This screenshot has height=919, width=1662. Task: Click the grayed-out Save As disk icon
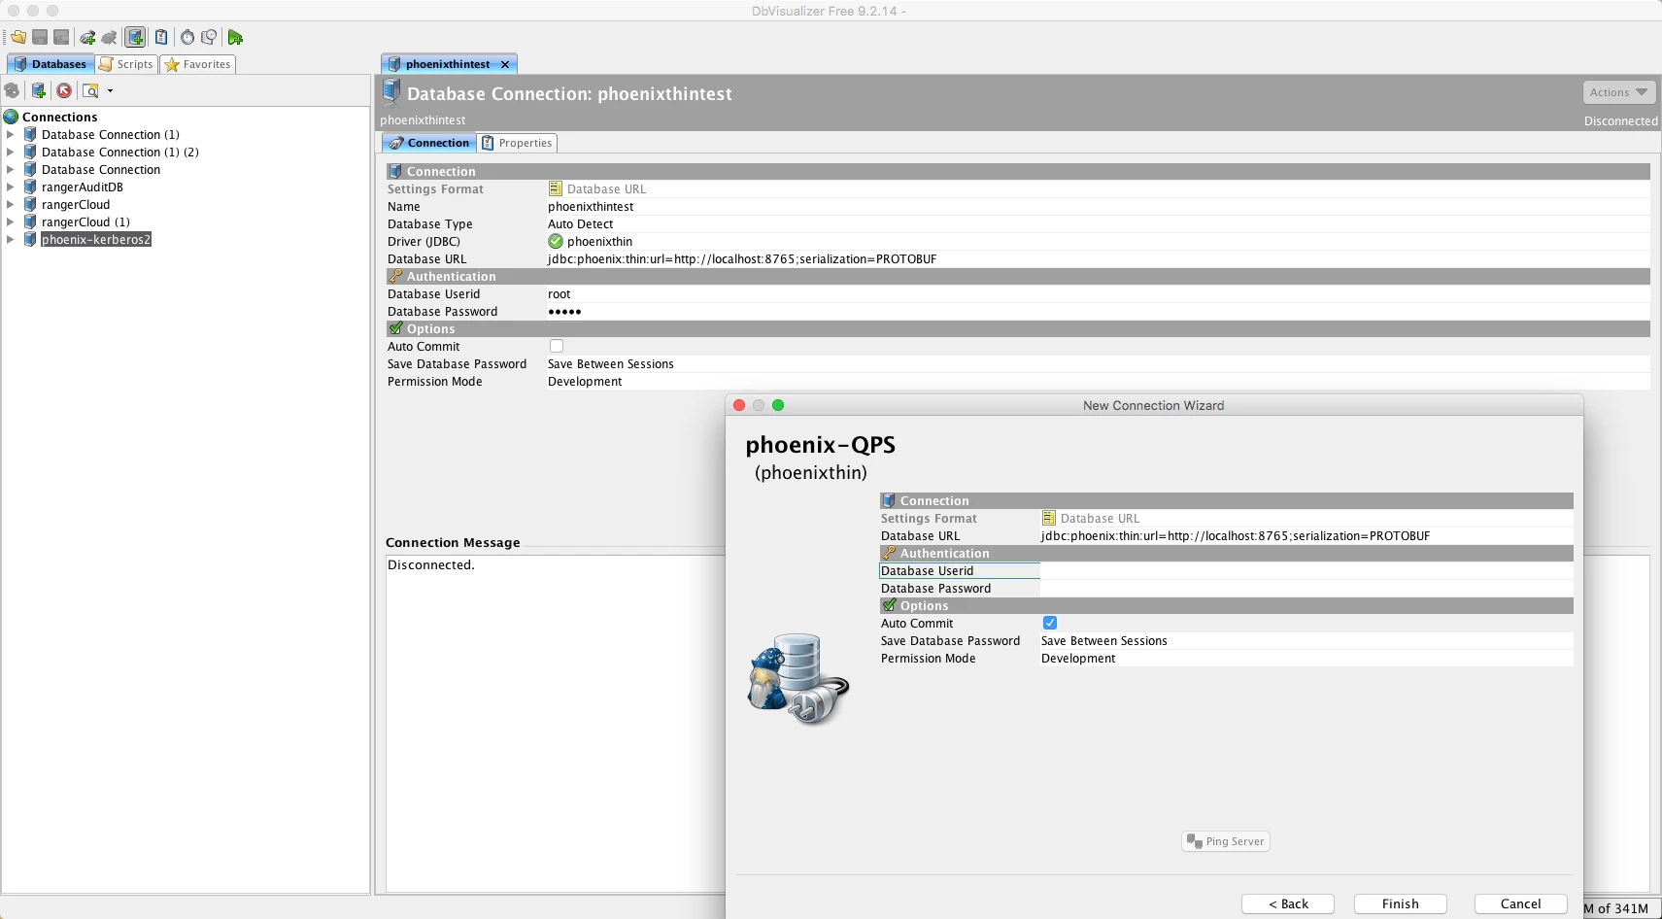(61, 37)
